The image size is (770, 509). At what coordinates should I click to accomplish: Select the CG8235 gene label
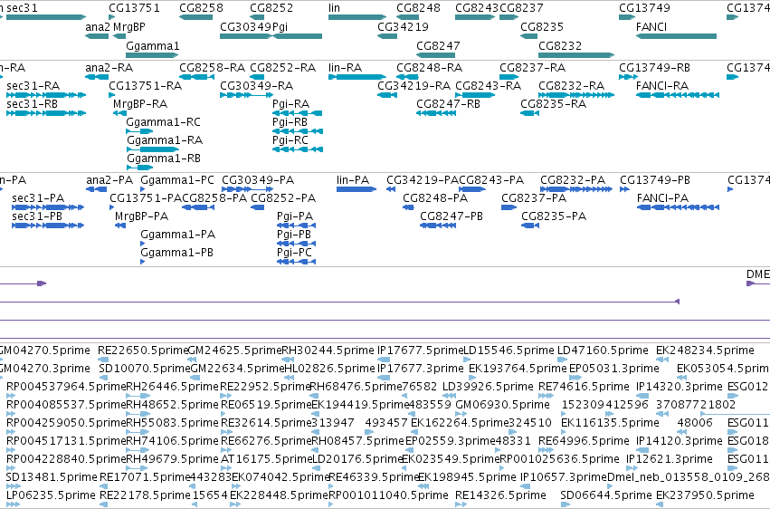[542, 27]
